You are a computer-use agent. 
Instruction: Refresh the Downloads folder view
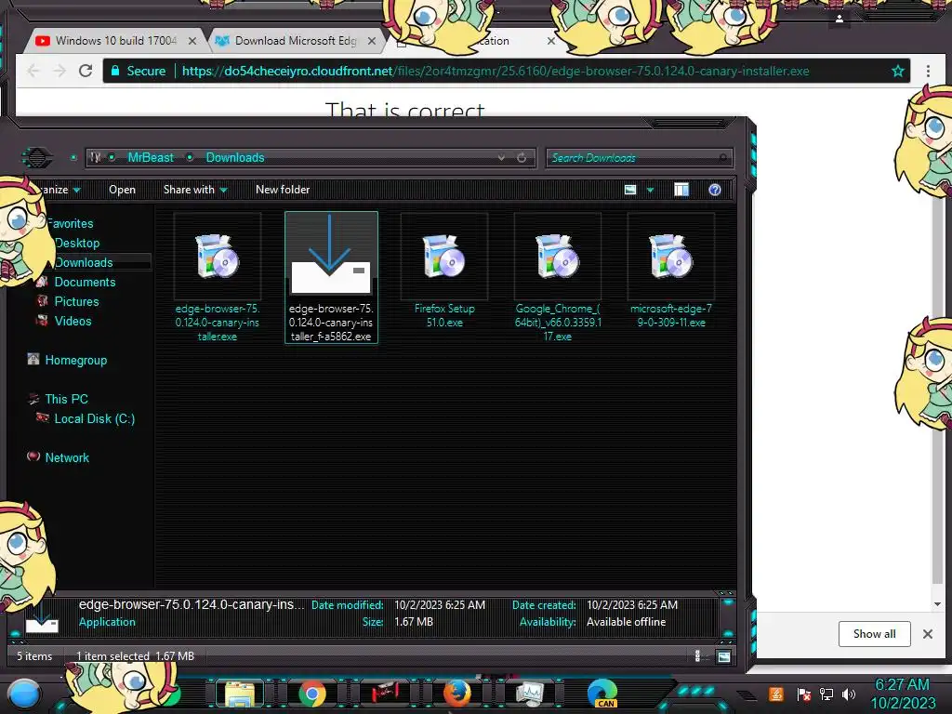point(522,158)
